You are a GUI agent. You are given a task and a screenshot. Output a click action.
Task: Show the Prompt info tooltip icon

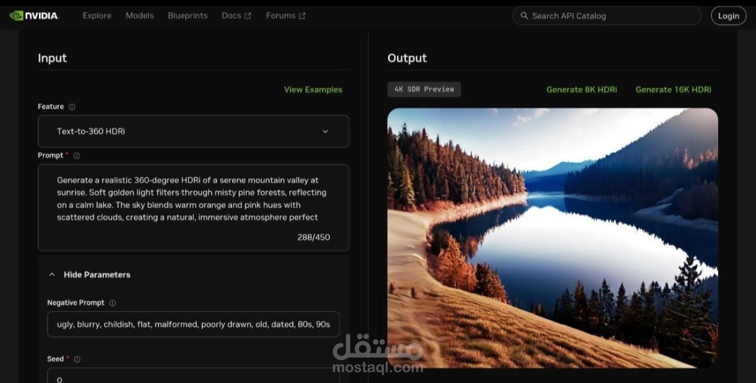pos(76,156)
